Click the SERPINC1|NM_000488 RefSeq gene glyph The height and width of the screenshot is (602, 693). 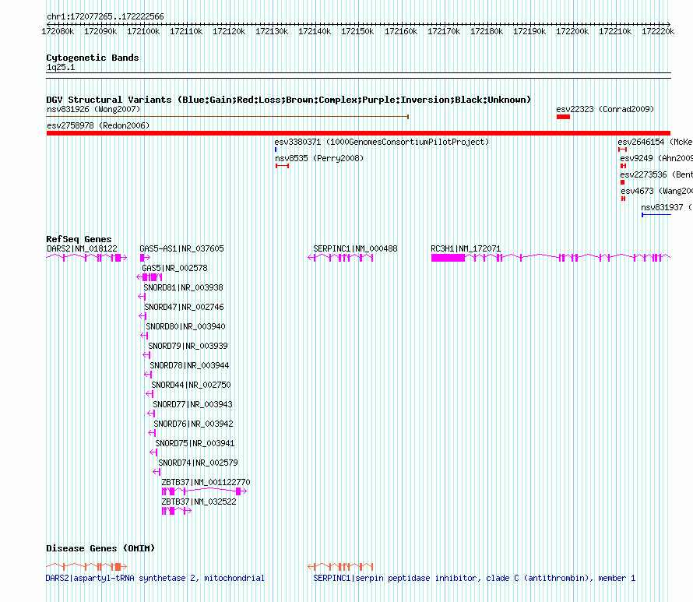click(341, 258)
